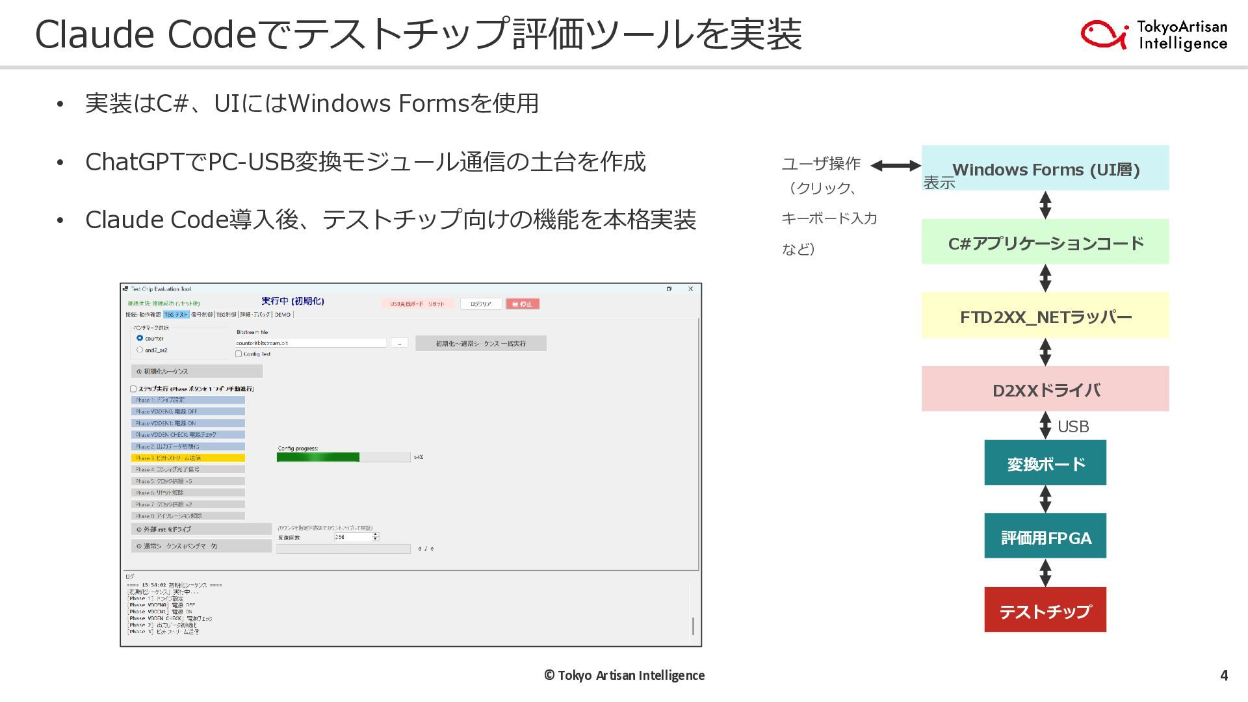Click the ① 初期化シーケンス button
This screenshot has height=702, width=1248.
pyautogui.click(x=197, y=371)
